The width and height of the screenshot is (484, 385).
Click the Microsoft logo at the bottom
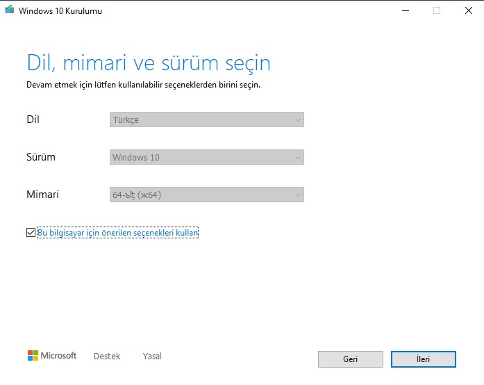click(52, 356)
